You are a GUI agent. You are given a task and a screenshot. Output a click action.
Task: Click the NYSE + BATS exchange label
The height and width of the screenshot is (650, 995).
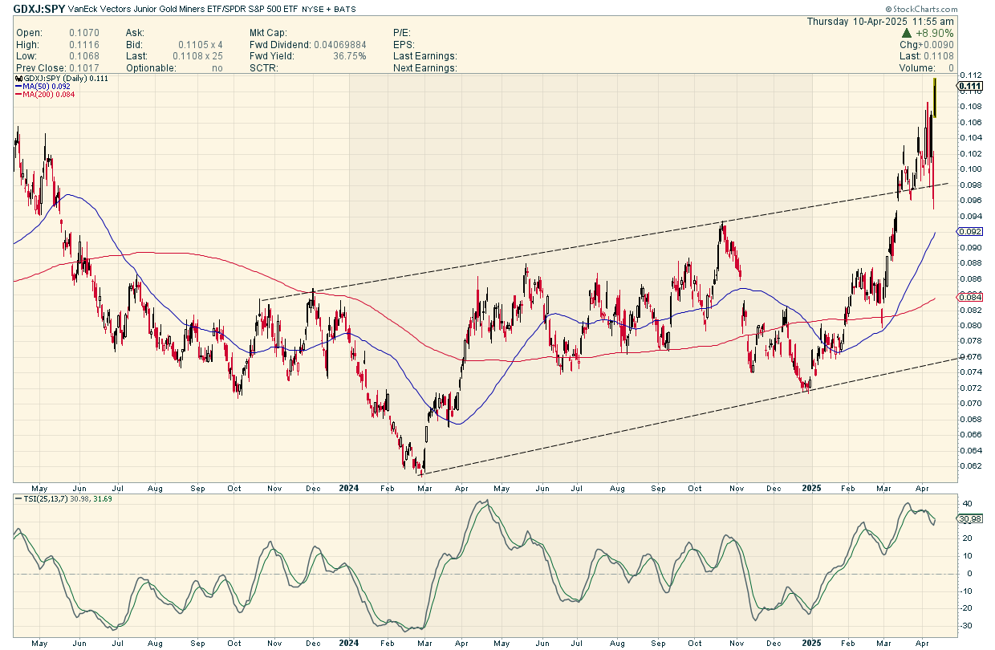(x=330, y=9)
